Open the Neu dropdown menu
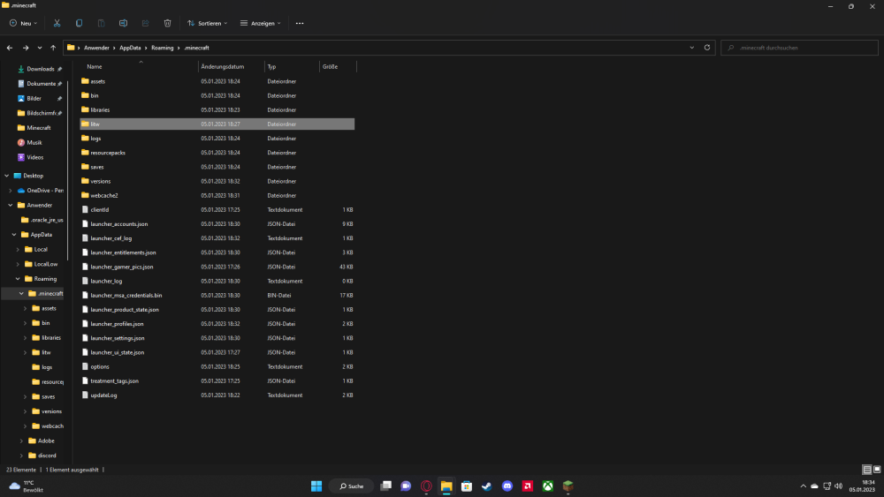The image size is (884, 497). pos(23,23)
